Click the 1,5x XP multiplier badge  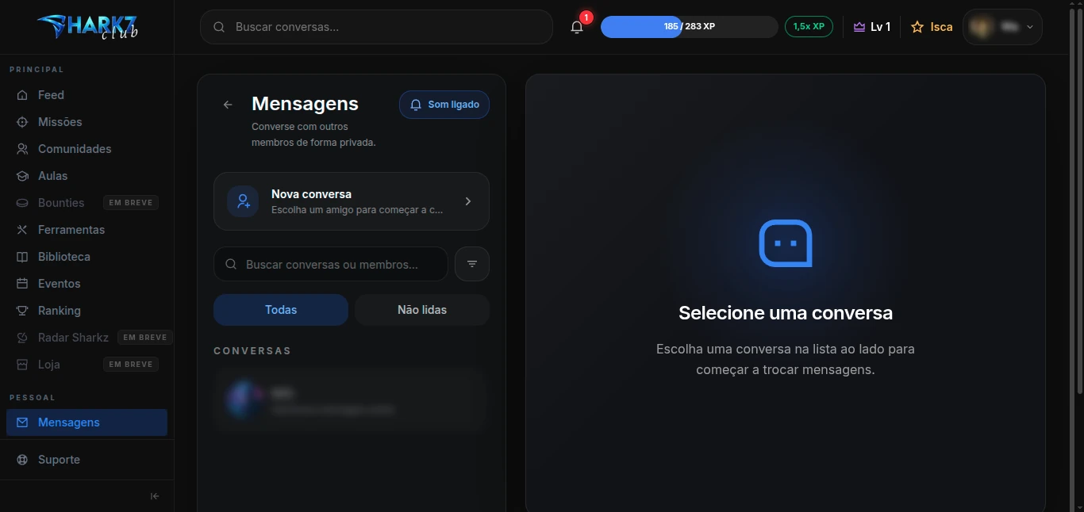point(809,27)
